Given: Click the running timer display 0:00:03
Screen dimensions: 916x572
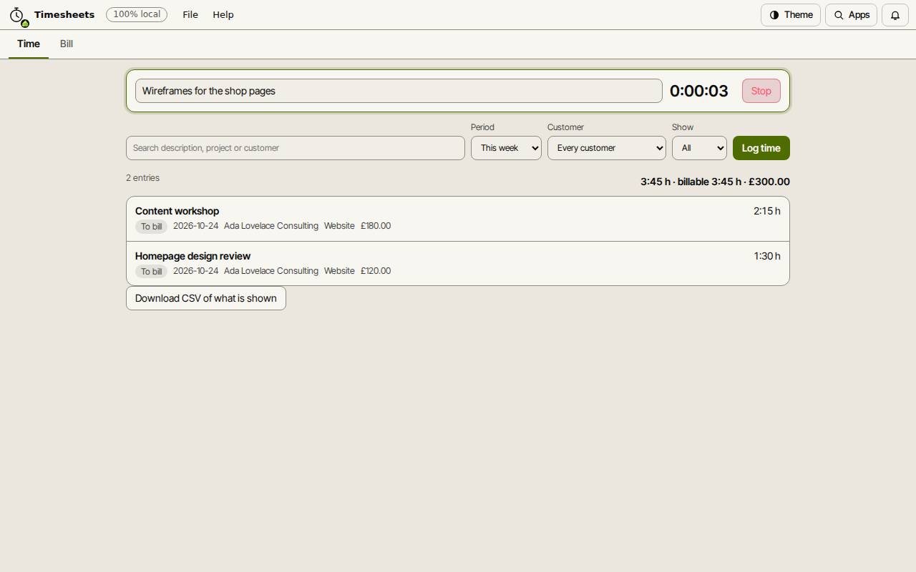Looking at the screenshot, I should tap(699, 91).
